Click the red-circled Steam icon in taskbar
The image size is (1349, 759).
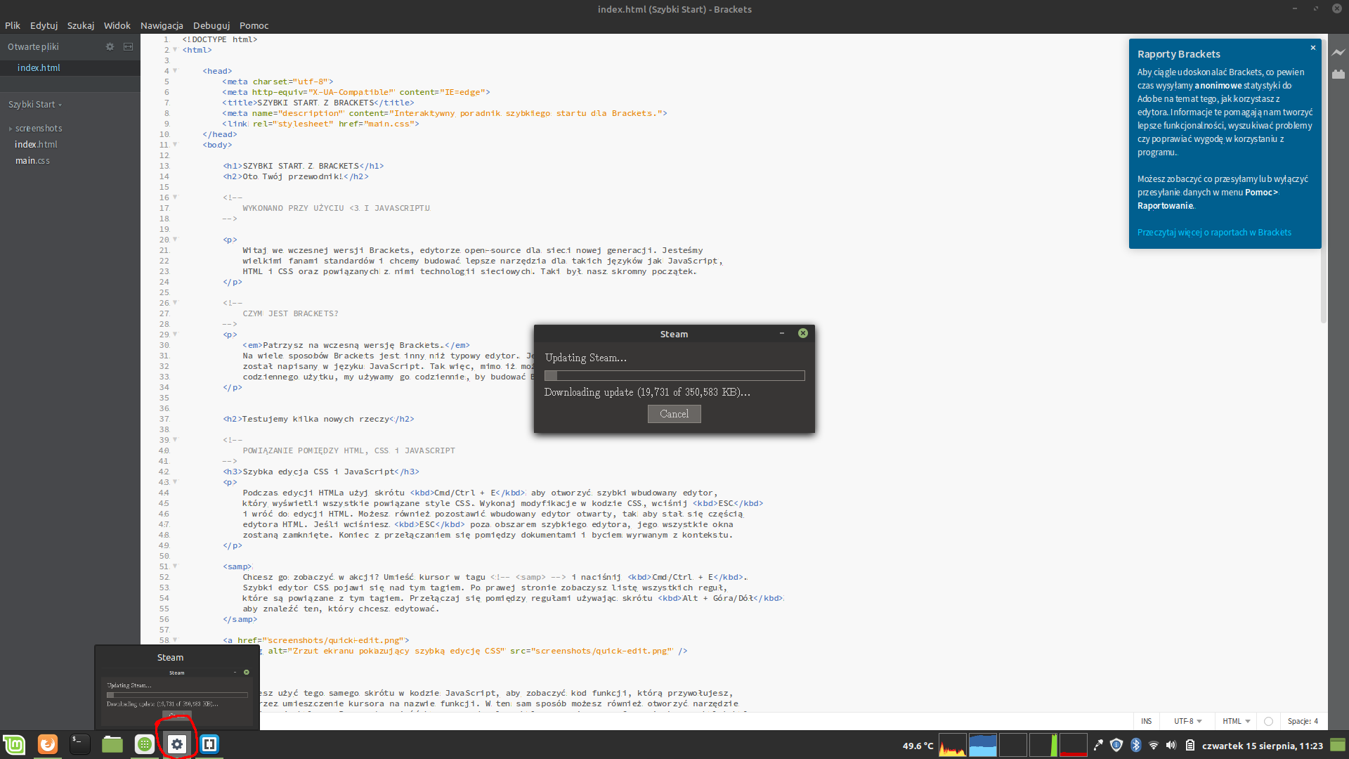click(x=176, y=744)
